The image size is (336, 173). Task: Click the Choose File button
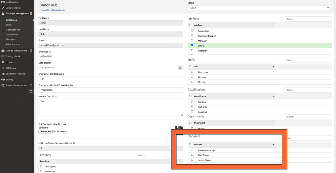click(x=45, y=132)
